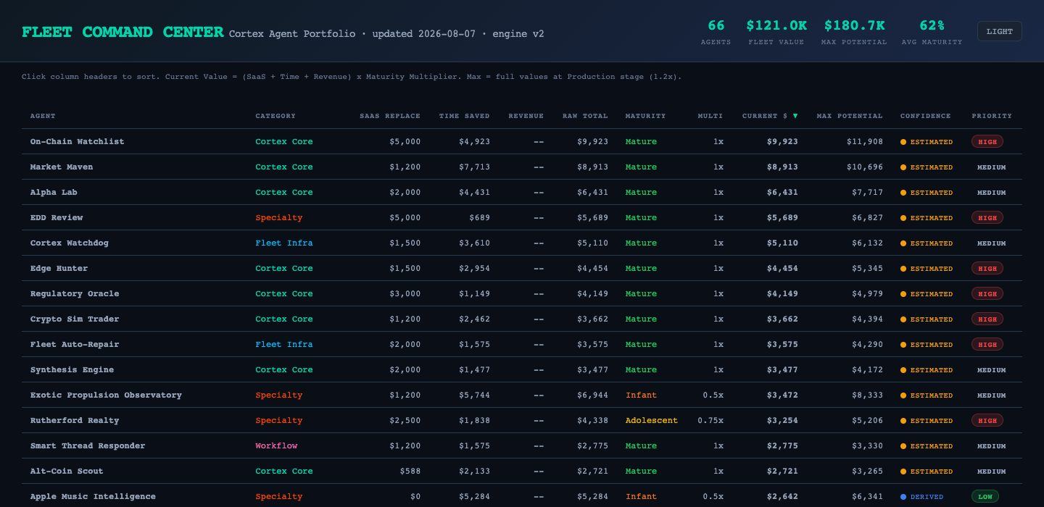Select the On-Chain Watchlist agent name

[77, 141]
